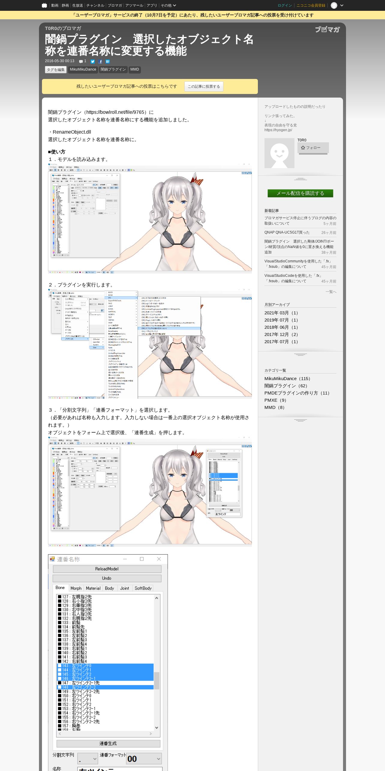Open the T0R0のブロマガ blog title link

pos(63,28)
